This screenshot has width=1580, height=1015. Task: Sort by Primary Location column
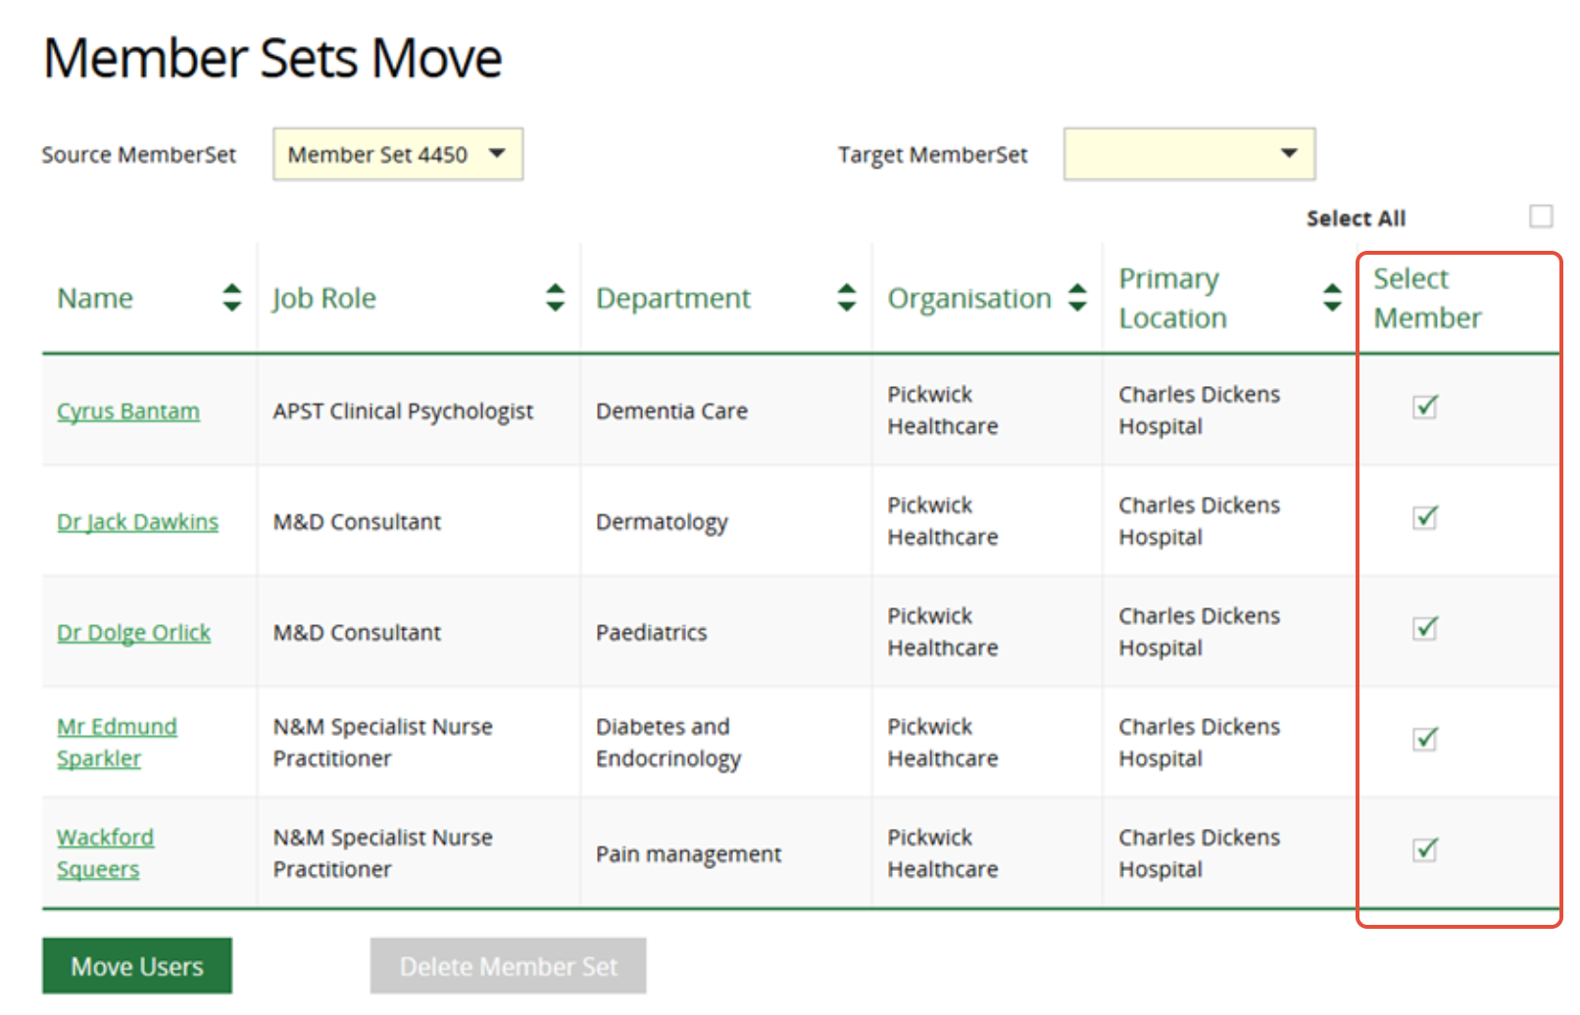(1331, 297)
